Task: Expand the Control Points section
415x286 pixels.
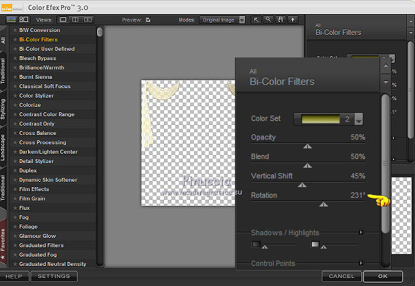Action: tap(361, 263)
